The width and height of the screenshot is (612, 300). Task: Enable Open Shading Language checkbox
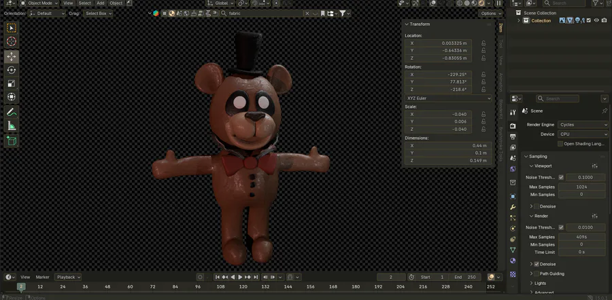tap(560, 144)
